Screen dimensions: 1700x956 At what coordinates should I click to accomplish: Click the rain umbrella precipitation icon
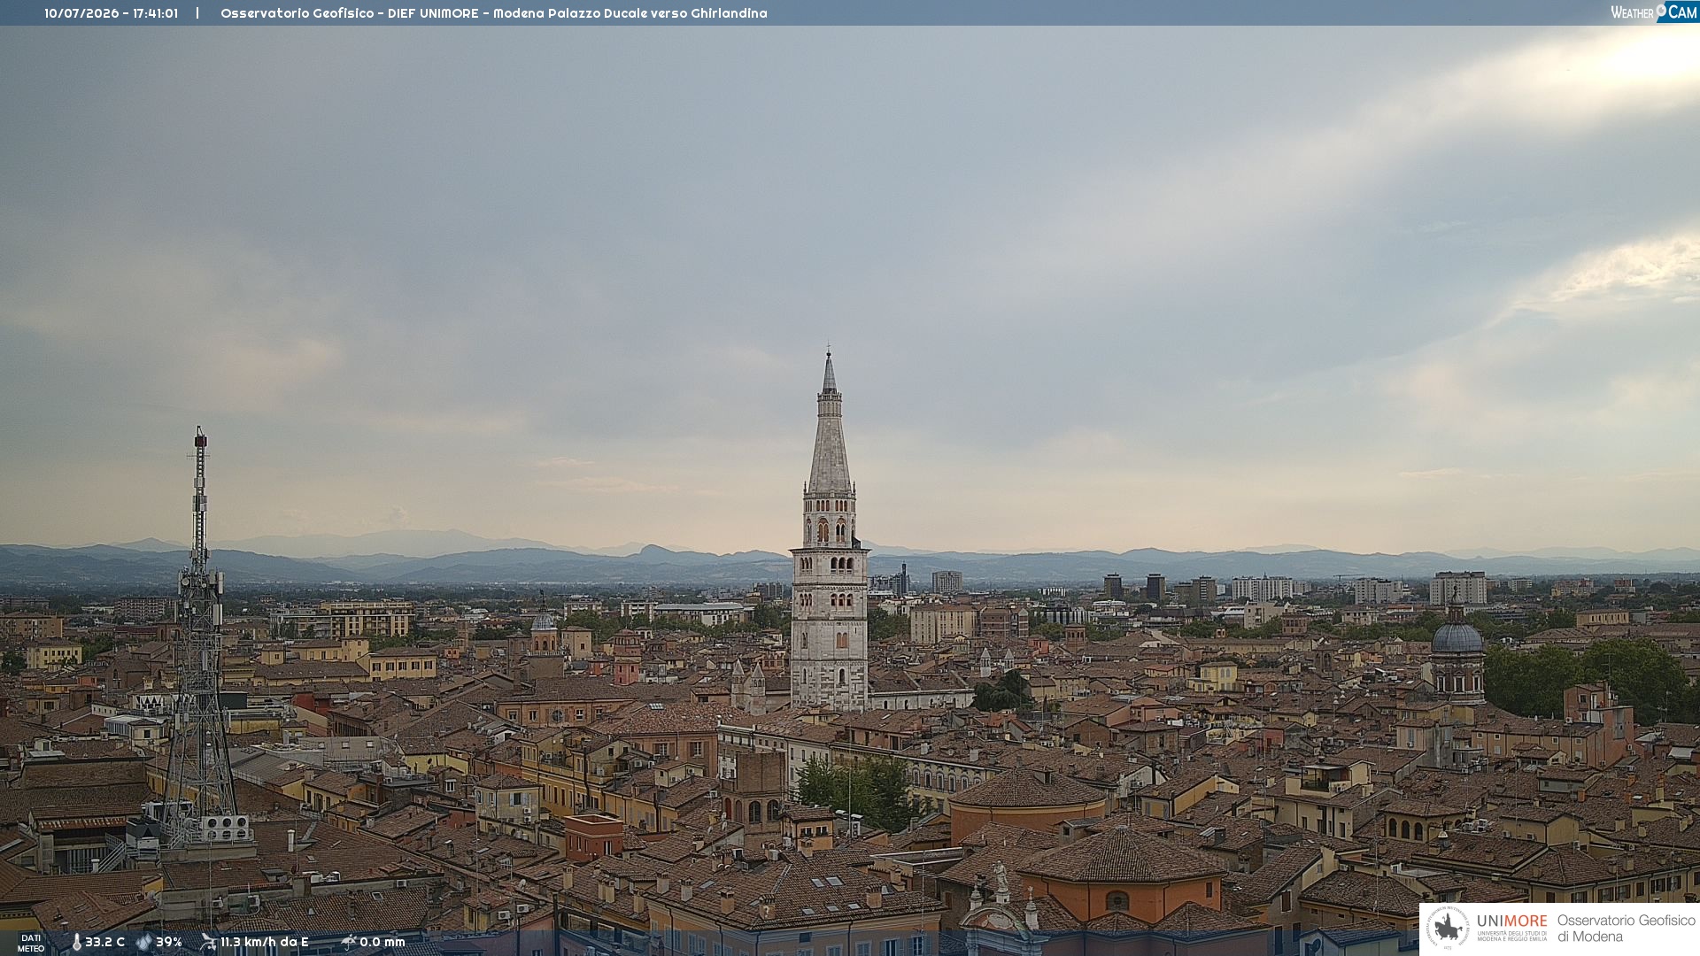[349, 942]
